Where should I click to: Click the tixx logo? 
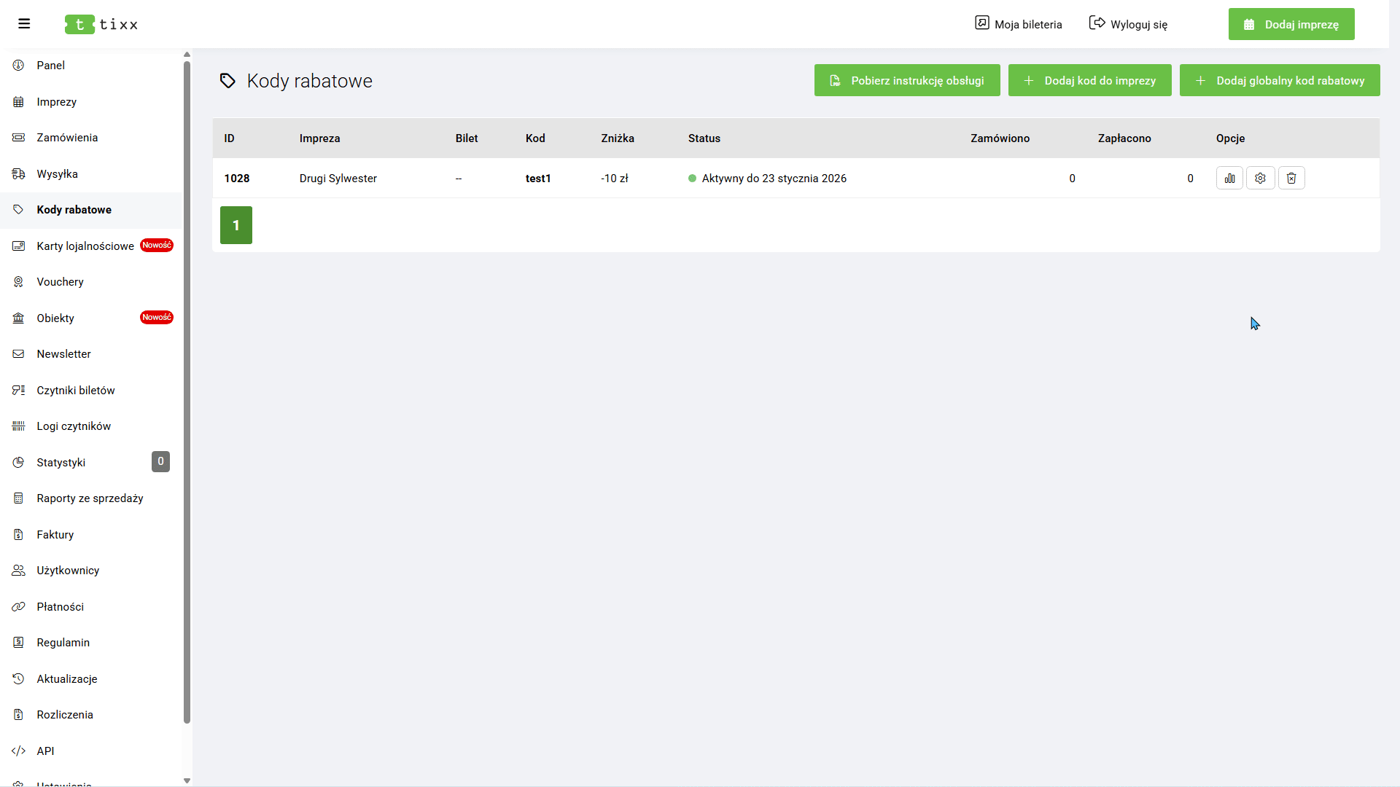(x=101, y=24)
